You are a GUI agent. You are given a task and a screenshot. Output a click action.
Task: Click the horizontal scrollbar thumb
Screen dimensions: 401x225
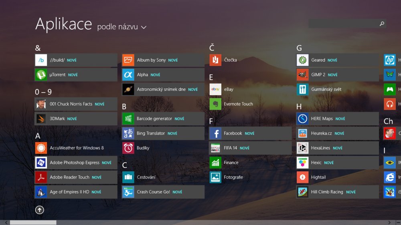pos(33,223)
